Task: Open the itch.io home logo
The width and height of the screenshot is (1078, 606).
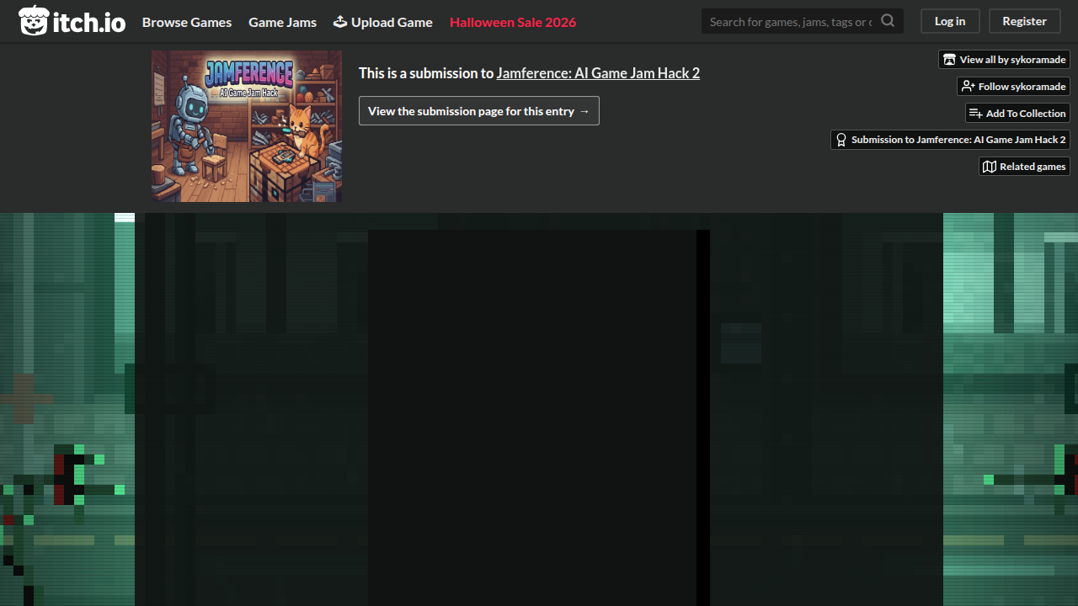Action: (72, 21)
